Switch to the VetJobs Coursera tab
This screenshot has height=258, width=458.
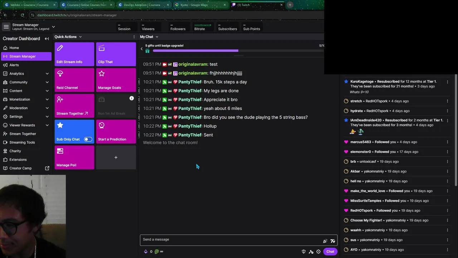tap(30, 5)
